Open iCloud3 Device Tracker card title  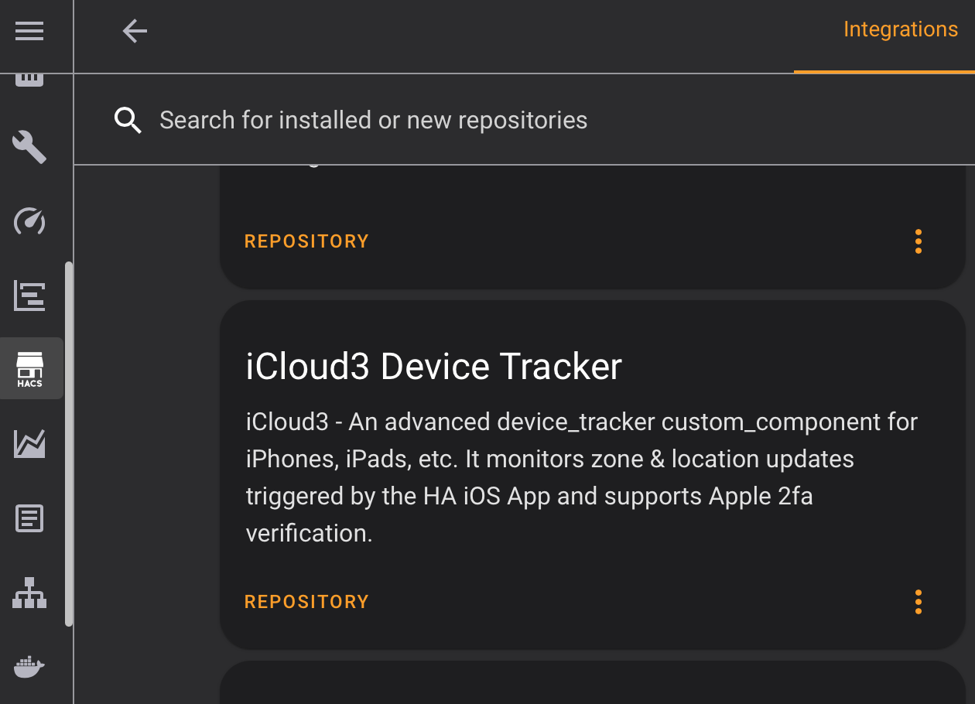433,367
